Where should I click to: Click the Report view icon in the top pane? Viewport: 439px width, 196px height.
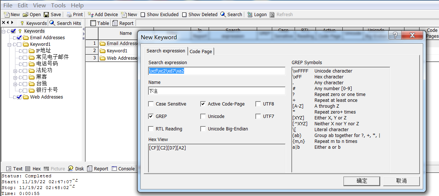115,23
